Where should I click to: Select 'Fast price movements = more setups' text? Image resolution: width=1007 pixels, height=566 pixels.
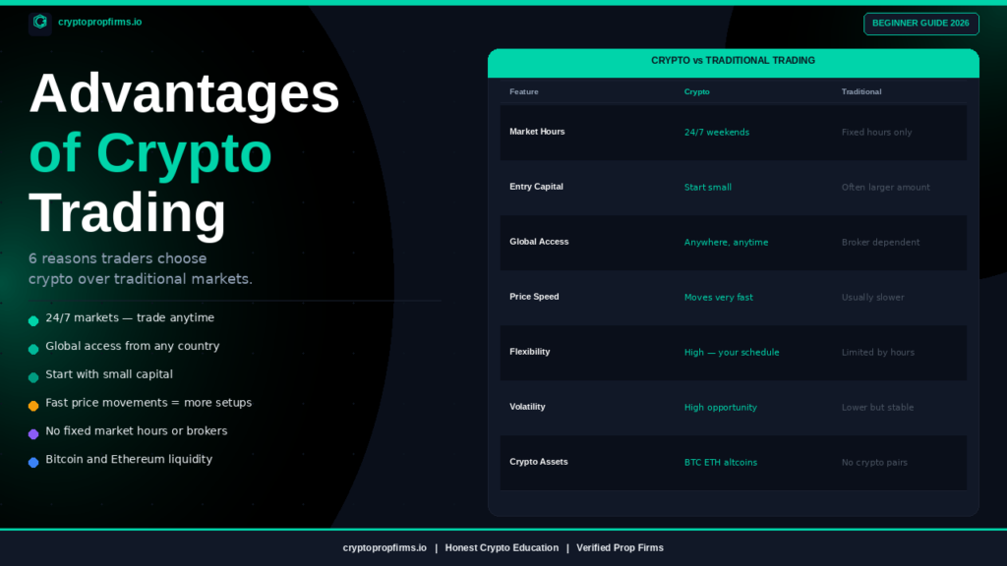(x=148, y=402)
